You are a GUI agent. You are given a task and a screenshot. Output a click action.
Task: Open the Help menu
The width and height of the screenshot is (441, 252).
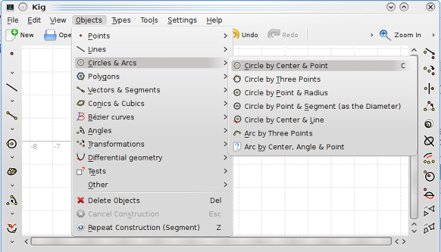click(214, 20)
